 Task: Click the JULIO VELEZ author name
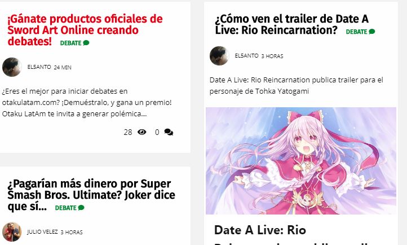pos(42,232)
